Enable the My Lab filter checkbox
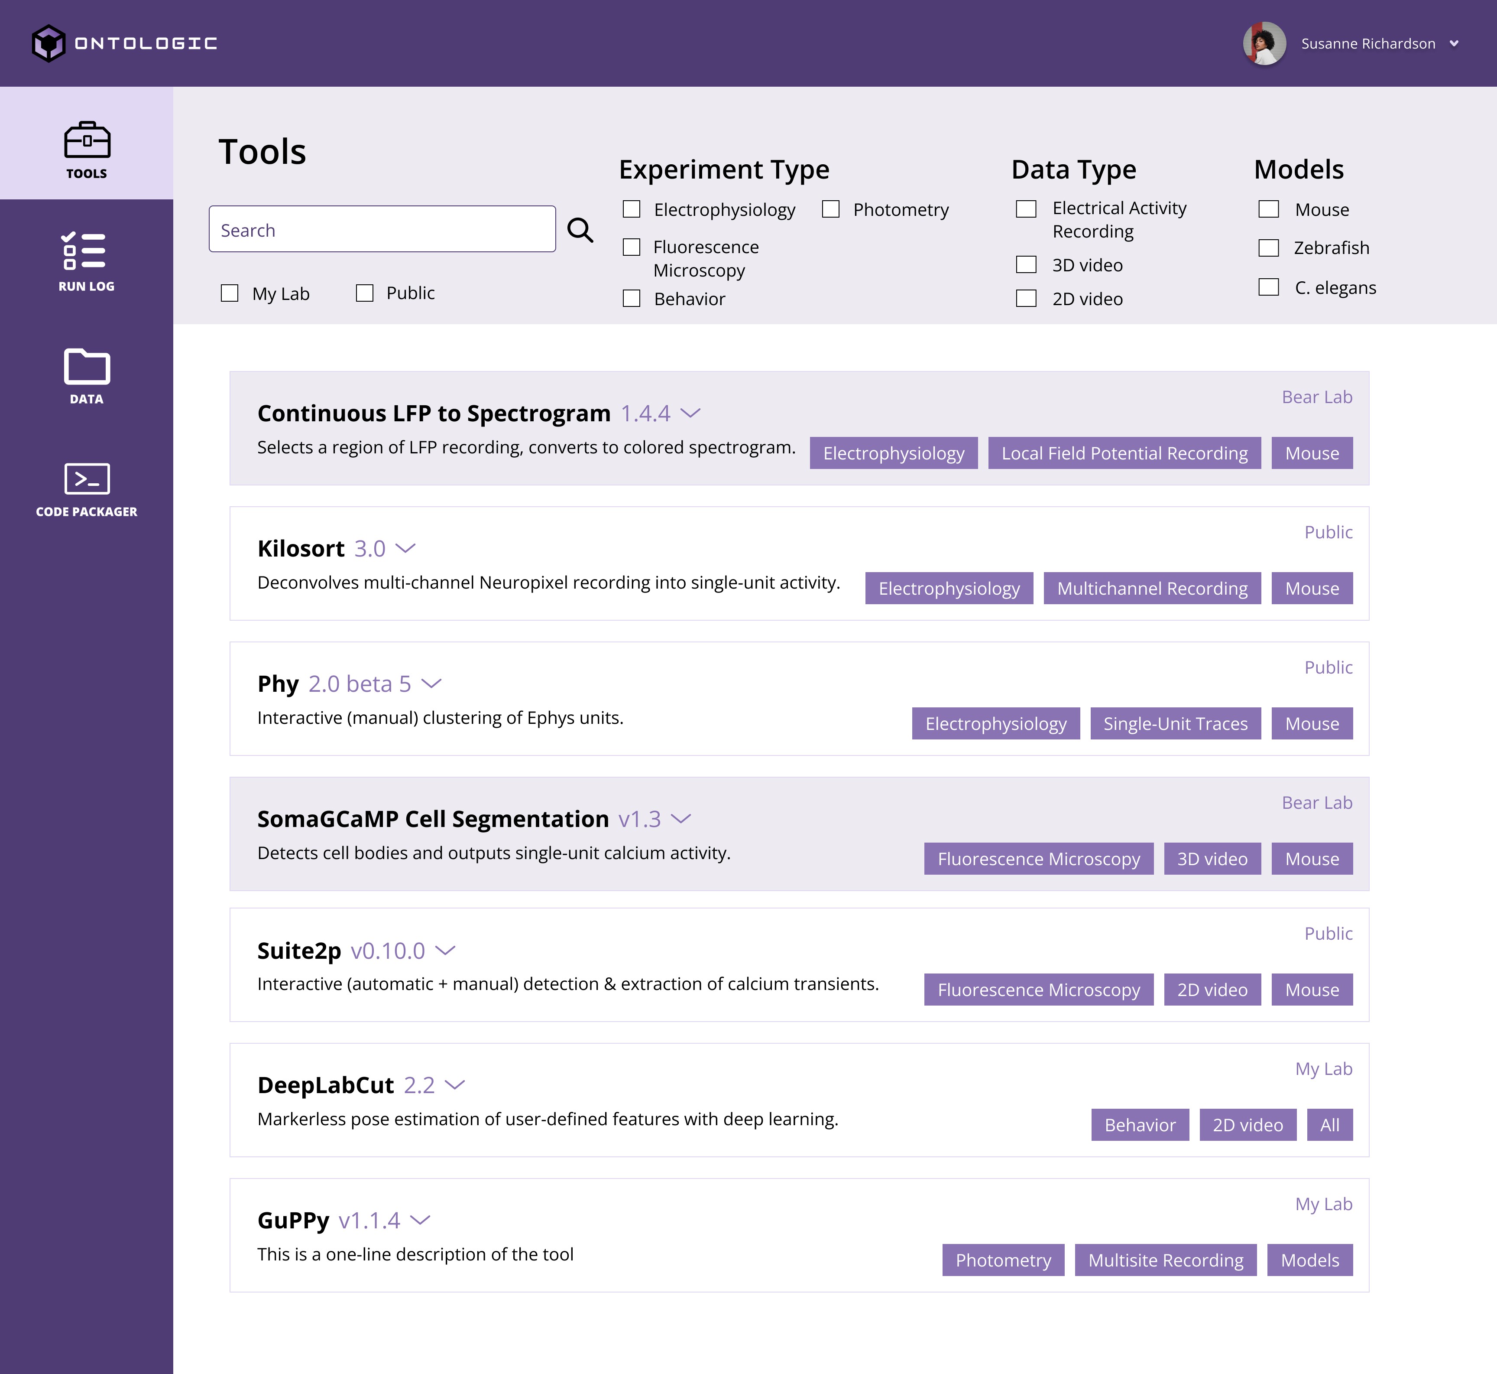Screen dimensions: 1497x1374 [230, 293]
